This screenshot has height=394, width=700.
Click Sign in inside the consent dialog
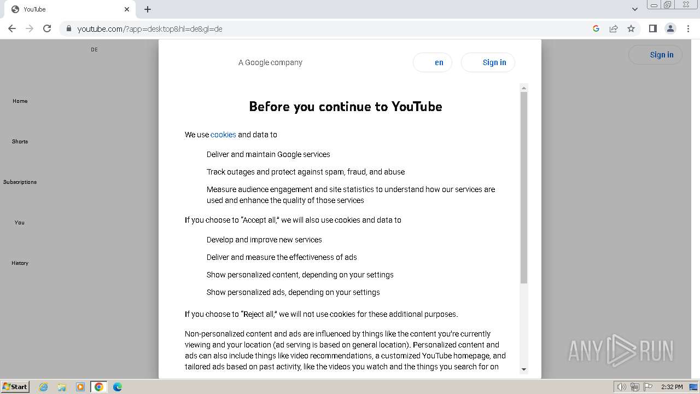(x=488, y=62)
